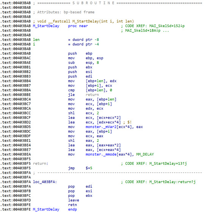
Task: Click the push ebx instruction
Action: click(x=80, y=67)
